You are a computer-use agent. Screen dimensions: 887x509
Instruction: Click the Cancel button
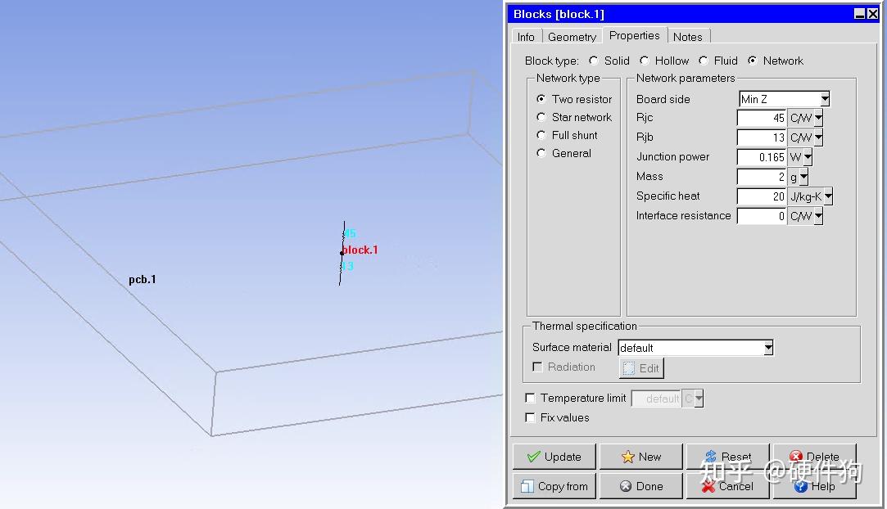coord(728,486)
